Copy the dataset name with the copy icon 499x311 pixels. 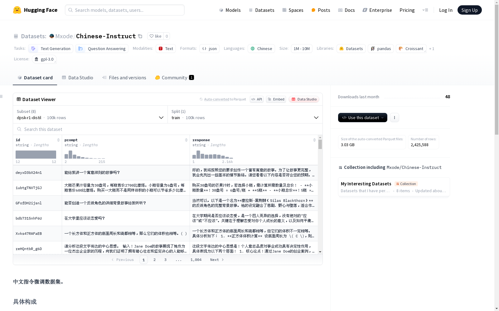coord(140,36)
